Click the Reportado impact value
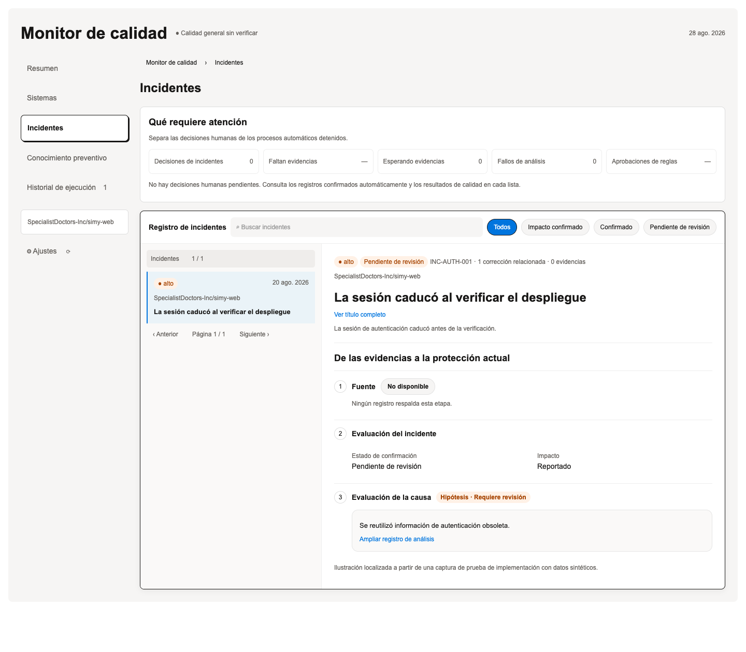The image size is (746, 652). pos(554,466)
